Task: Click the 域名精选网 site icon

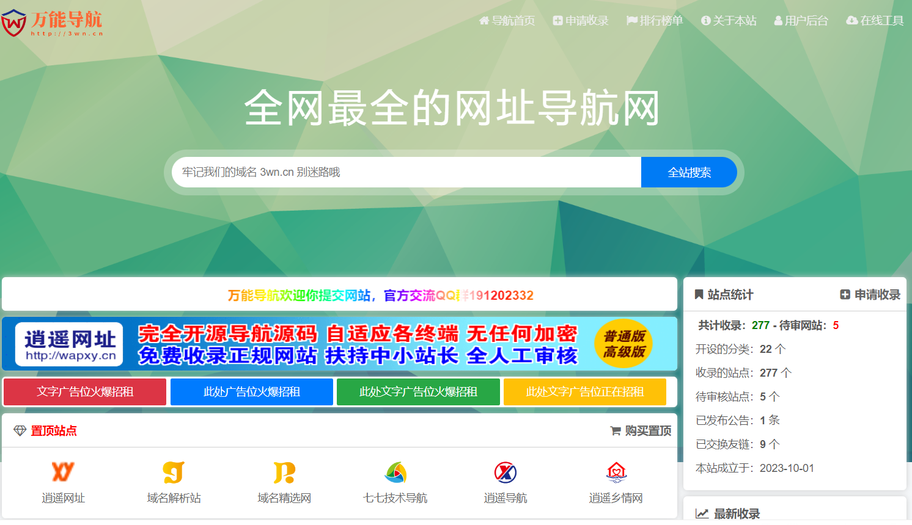Action: [283, 471]
